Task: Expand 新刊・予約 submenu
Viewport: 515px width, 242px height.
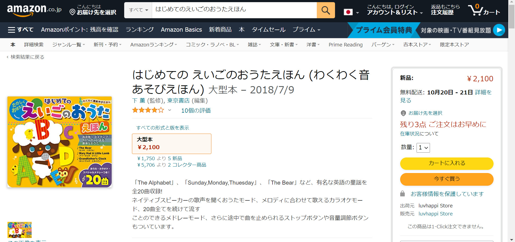Action: 120,45
